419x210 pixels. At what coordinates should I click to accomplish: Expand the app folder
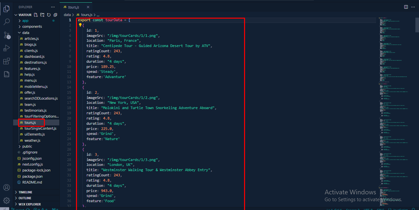coord(25,21)
